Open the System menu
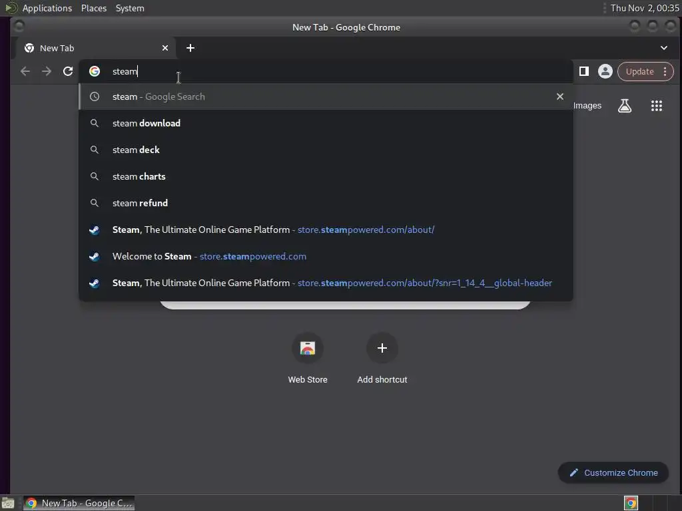 click(130, 8)
